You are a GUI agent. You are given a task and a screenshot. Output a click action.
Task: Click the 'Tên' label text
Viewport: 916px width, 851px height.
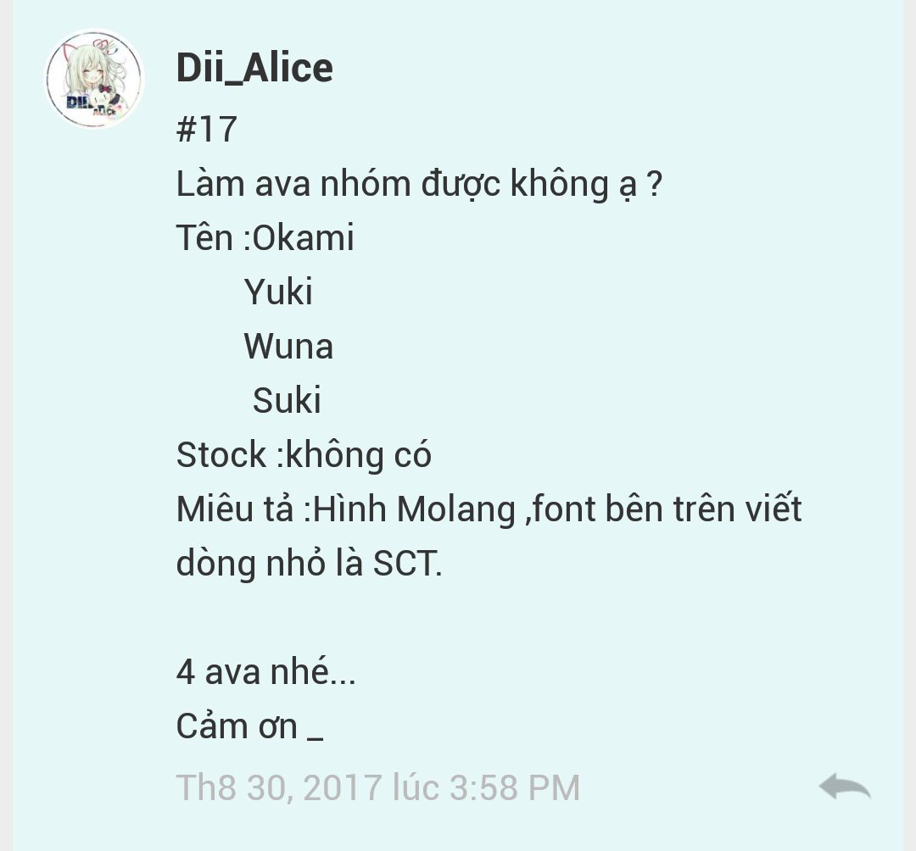204,238
